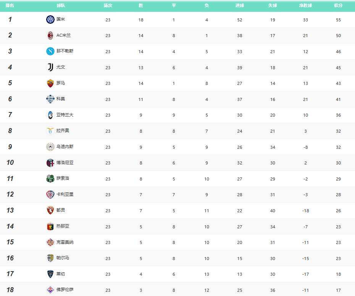355x296 pixels.
Task: Click the Roma (罗马) club crest
Action: pos(50,83)
